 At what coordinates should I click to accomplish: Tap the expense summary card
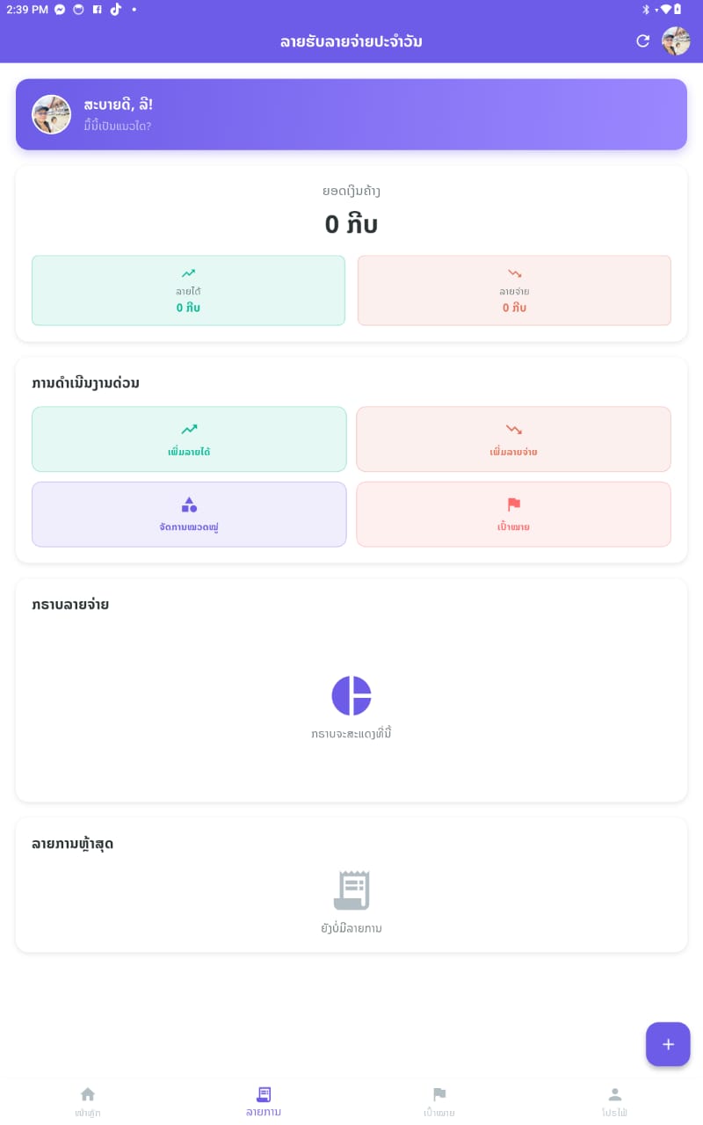(x=514, y=290)
